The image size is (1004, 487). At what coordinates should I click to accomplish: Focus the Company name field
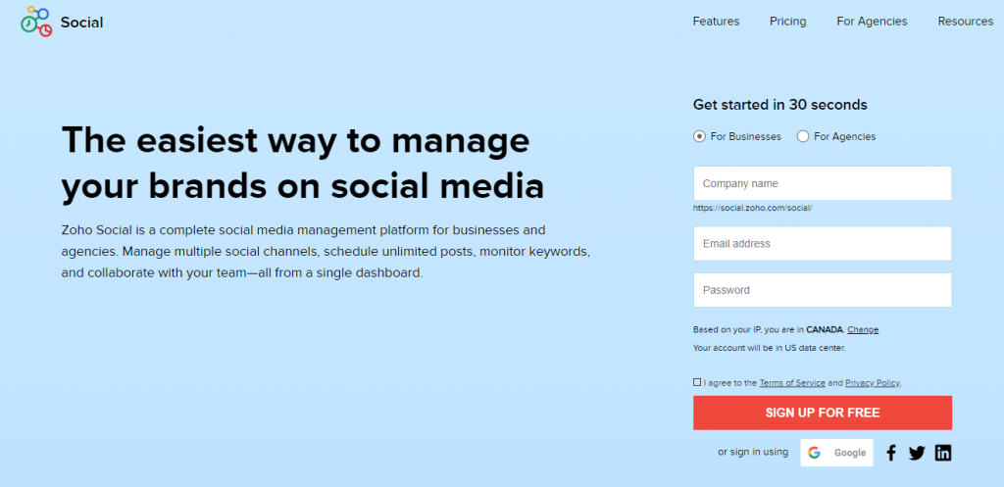(823, 183)
